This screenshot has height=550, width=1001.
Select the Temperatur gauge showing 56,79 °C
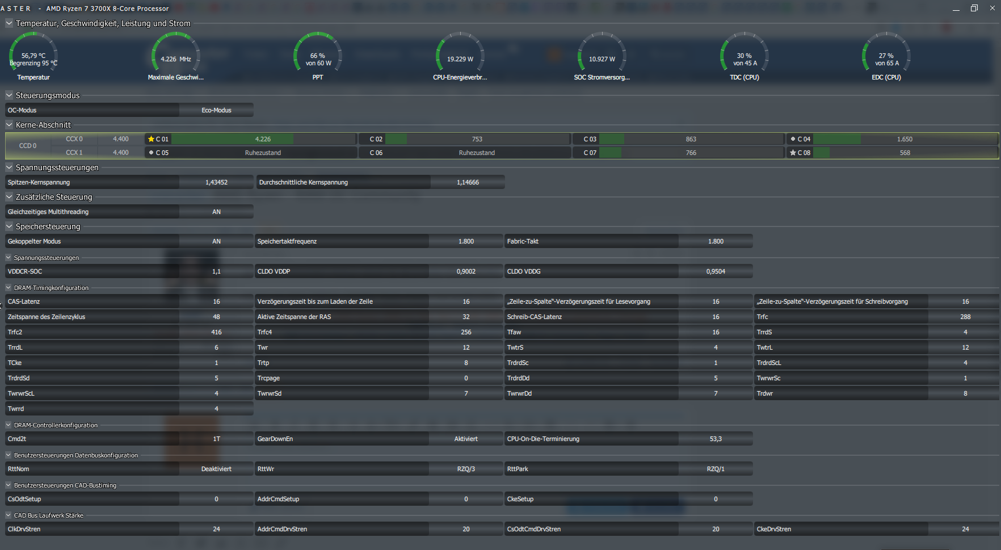(x=33, y=56)
